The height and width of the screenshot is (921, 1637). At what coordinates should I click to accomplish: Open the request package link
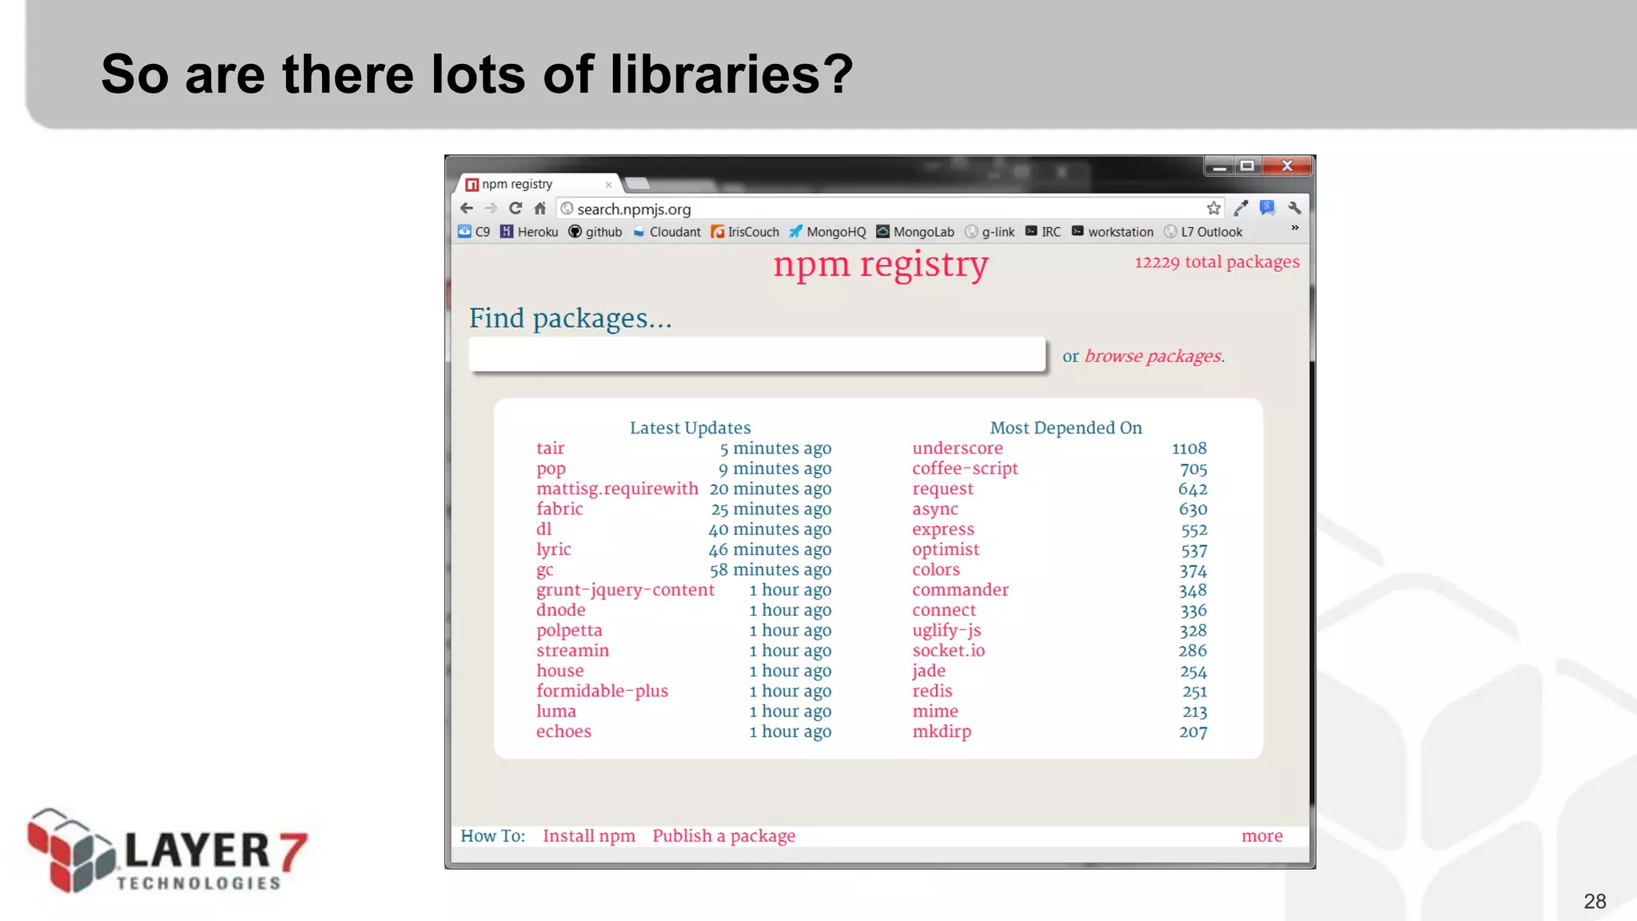(942, 489)
